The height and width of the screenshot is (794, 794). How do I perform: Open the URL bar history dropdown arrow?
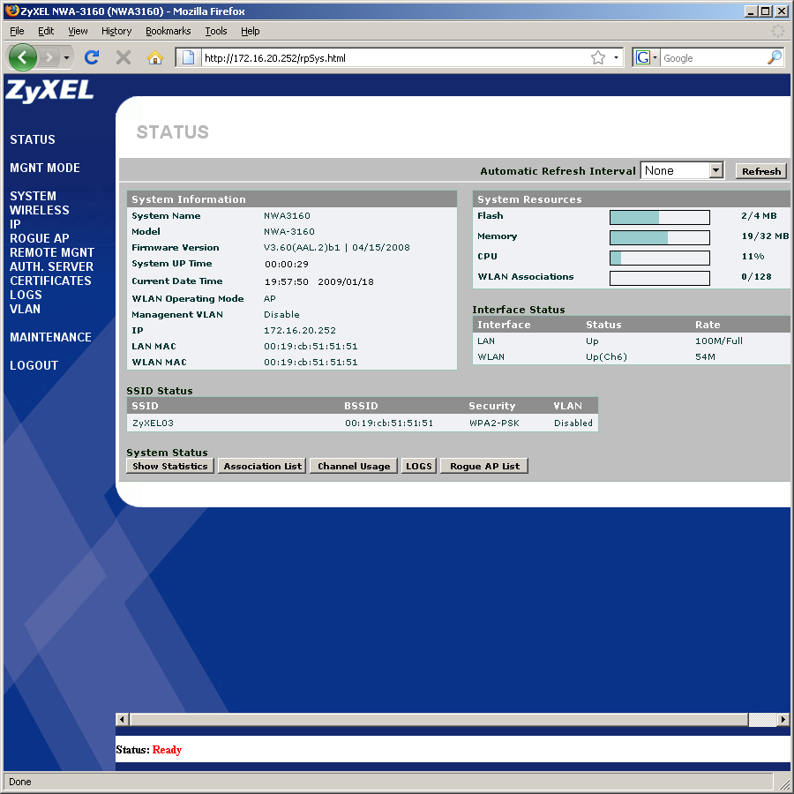(616, 57)
